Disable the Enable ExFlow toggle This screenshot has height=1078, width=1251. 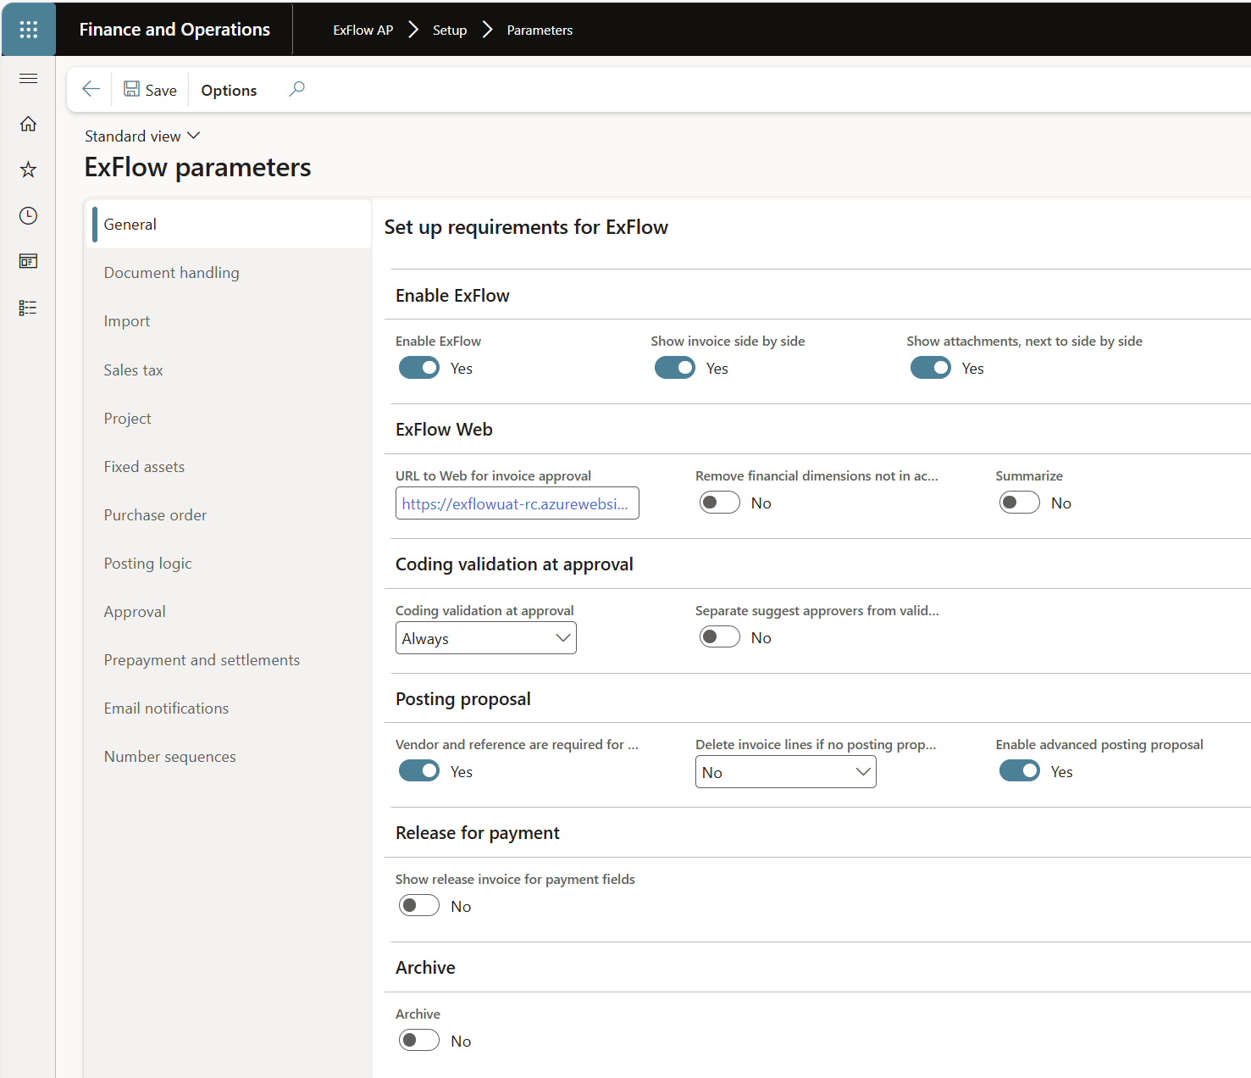click(x=419, y=368)
